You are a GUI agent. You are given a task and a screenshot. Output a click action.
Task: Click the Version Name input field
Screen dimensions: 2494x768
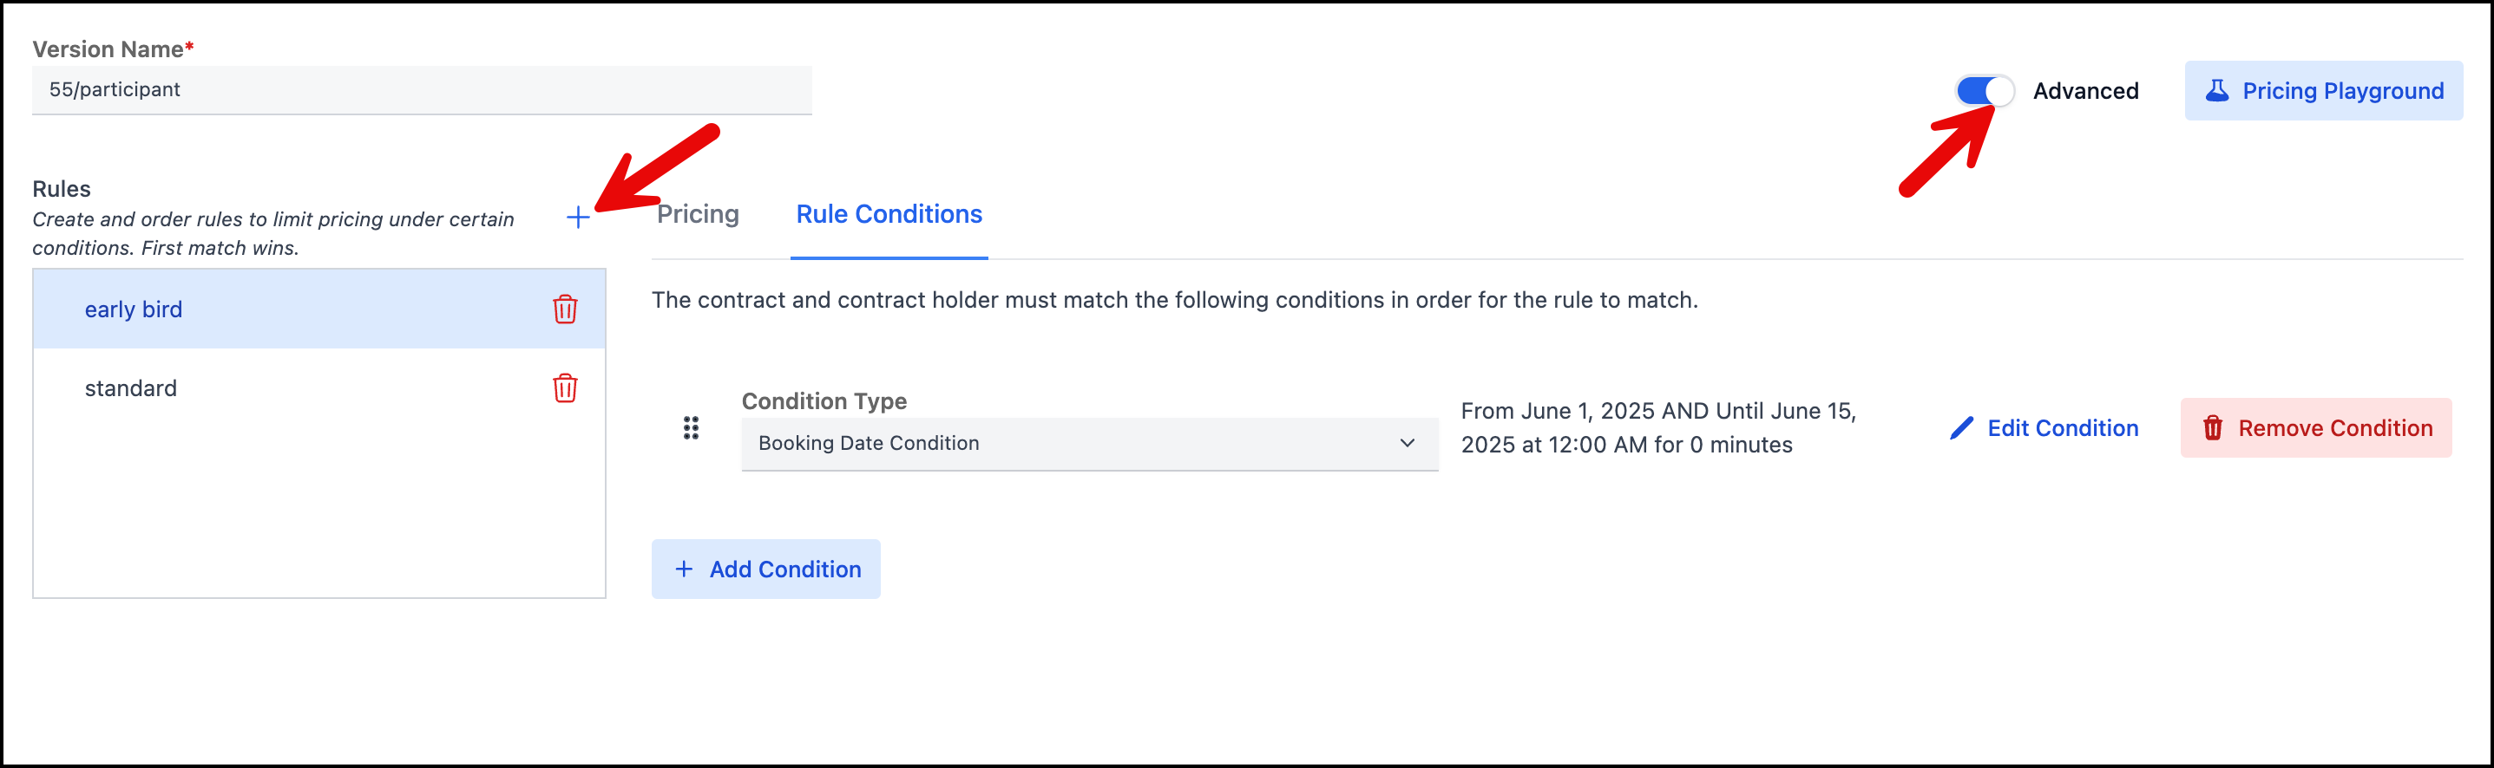coord(422,90)
